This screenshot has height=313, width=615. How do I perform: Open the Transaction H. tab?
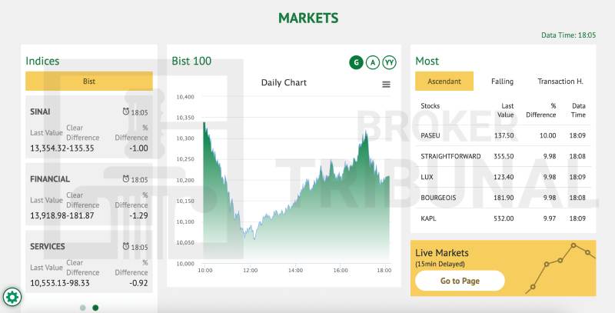pos(560,81)
